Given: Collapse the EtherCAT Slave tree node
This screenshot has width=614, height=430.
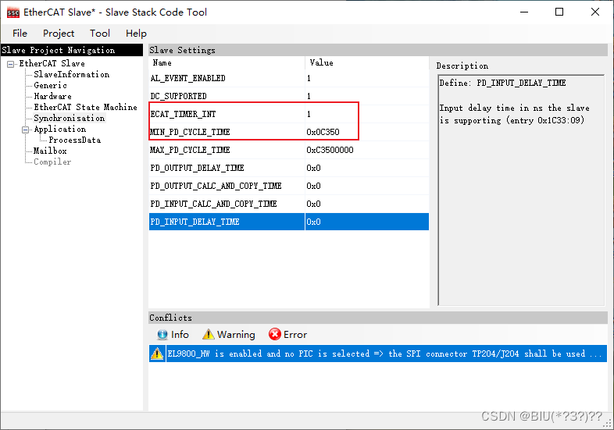Looking at the screenshot, I should [x=11, y=64].
